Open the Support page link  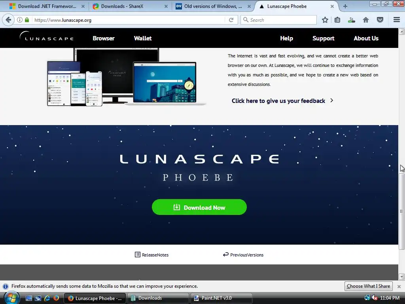click(x=324, y=38)
